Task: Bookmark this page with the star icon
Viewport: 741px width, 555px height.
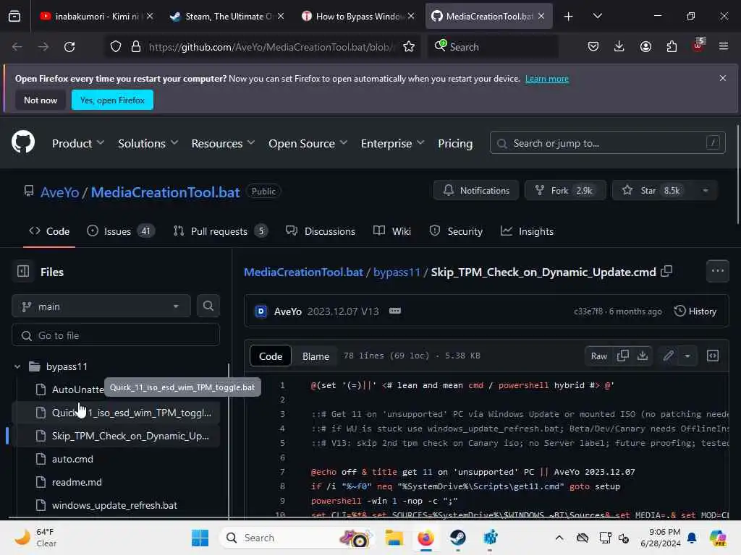Action: point(409,47)
